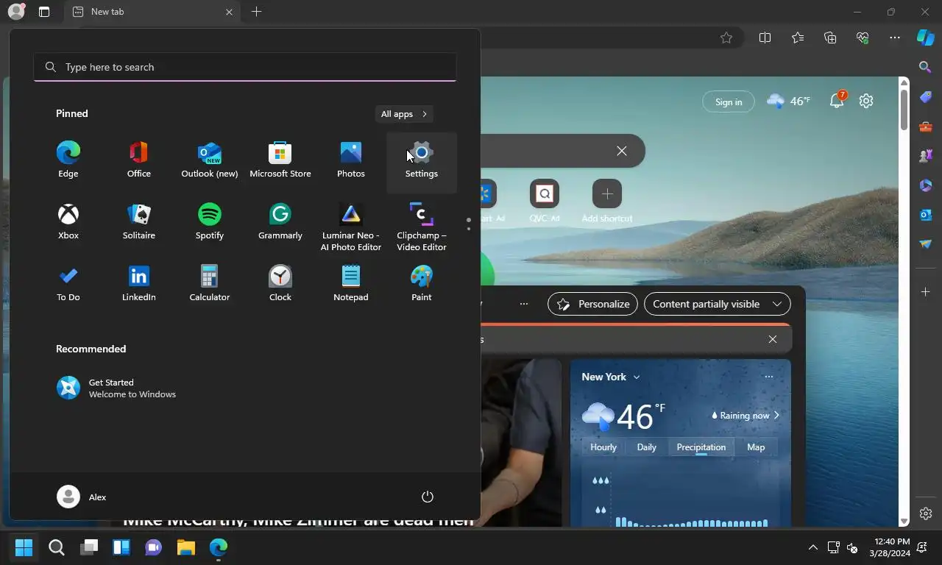Screen dimensions: 942x565
Task: Clear the new tab search box
Action: [x=622, y=151]
